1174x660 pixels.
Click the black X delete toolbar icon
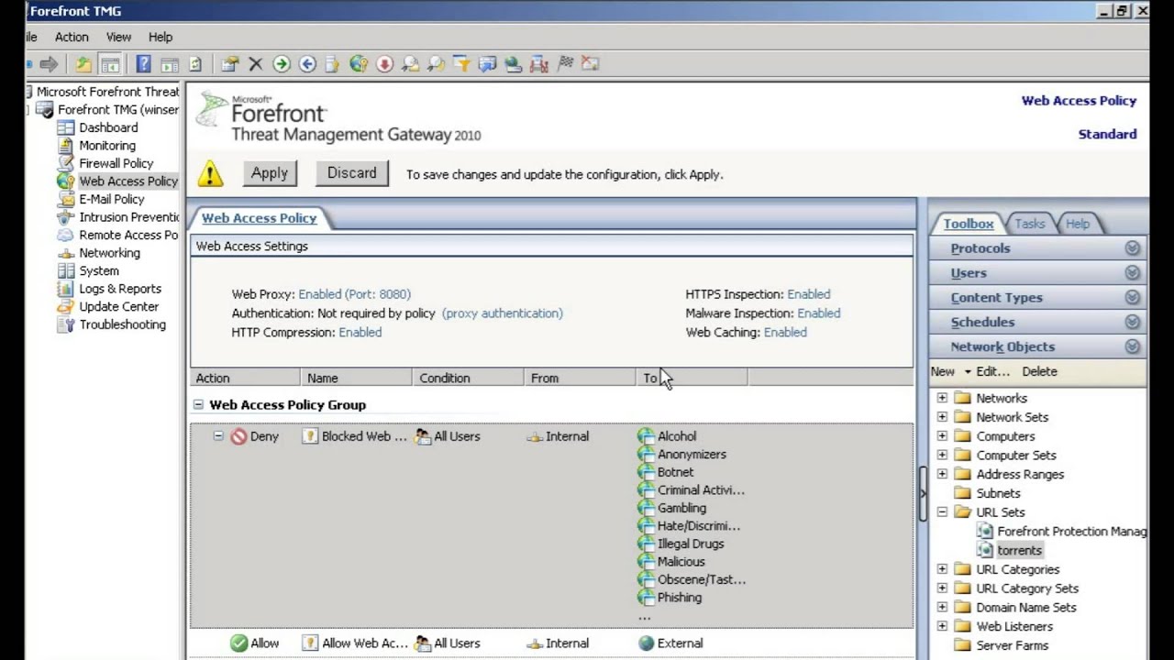pos(256,64)
